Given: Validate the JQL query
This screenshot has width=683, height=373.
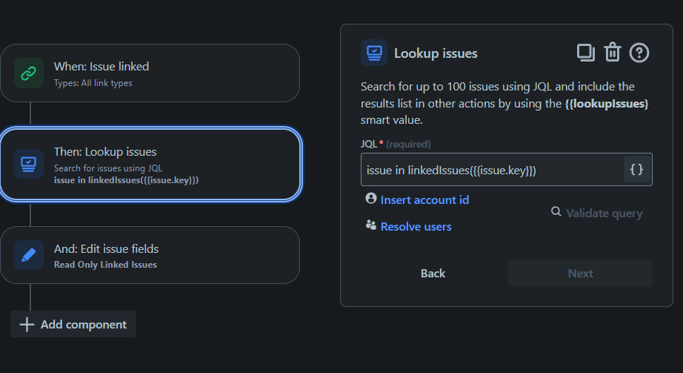Looking at the screenshot, I should coord(604,213).
